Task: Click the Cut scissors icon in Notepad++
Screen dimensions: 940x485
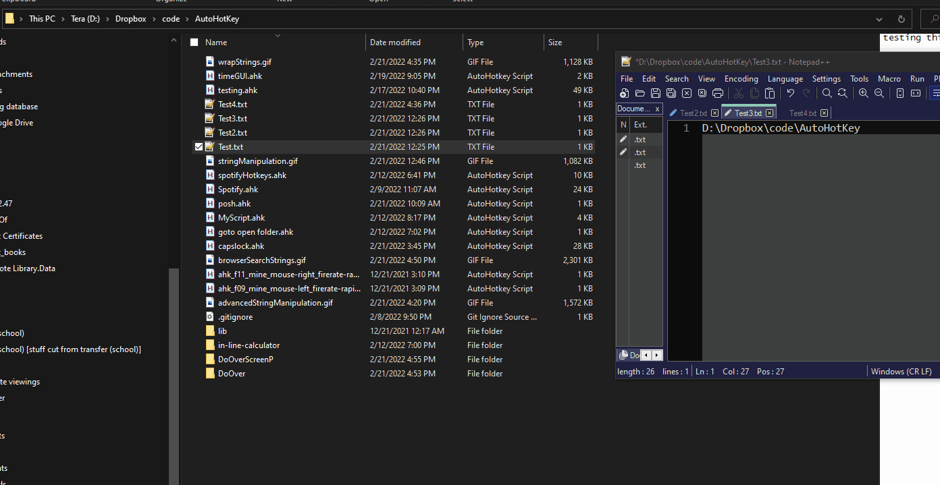Action: click(x=739, y=94)
